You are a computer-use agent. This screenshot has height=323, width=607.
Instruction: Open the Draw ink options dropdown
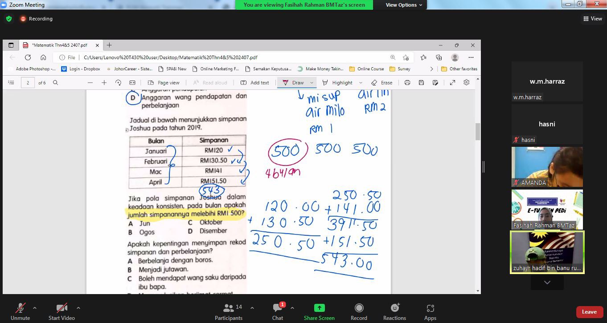[312, 82]
